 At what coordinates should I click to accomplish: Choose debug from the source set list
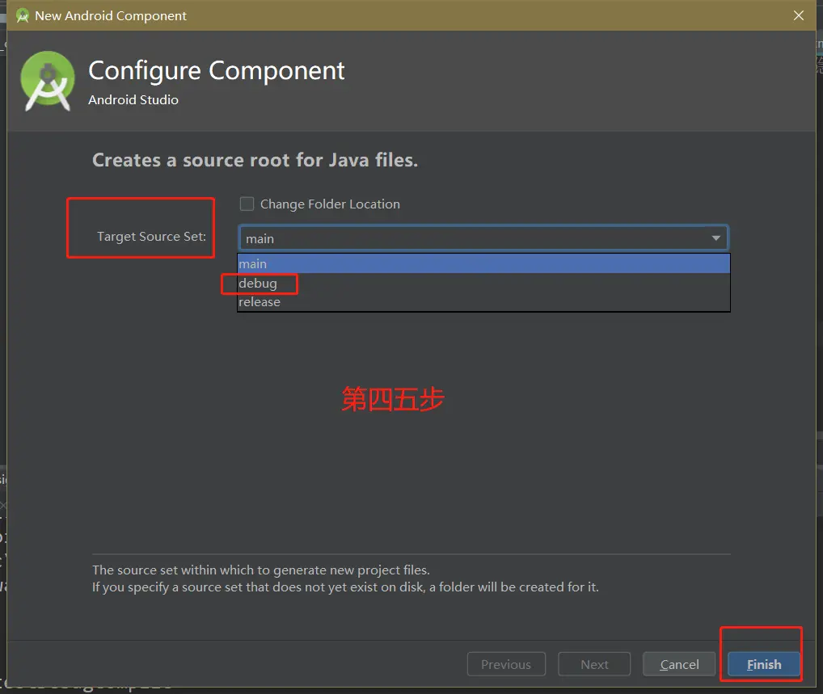pos(258,284)
